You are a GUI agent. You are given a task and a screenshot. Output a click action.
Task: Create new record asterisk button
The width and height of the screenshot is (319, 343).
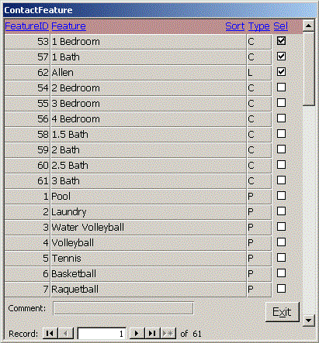(168, 334)
